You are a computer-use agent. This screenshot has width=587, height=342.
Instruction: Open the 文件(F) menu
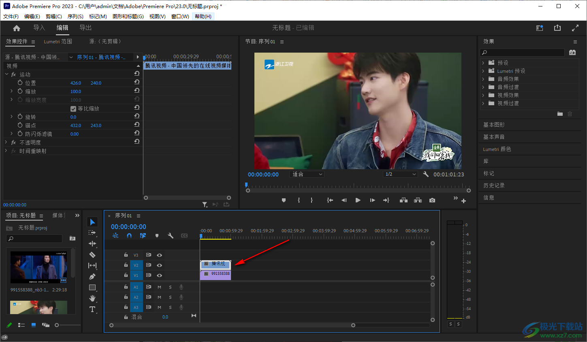11,16
